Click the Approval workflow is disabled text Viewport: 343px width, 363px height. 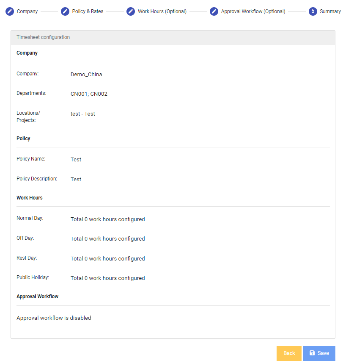tap(54, 318)
